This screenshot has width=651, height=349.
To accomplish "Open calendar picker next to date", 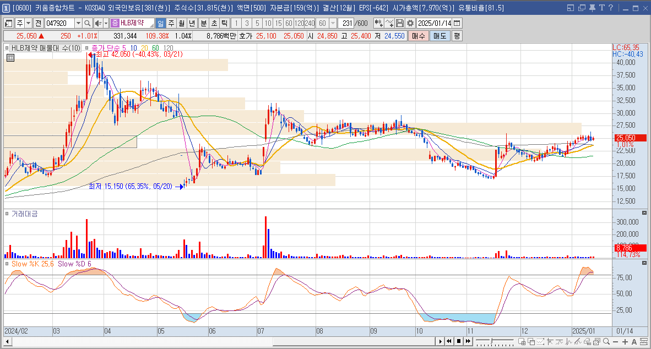I will (457, 23).
